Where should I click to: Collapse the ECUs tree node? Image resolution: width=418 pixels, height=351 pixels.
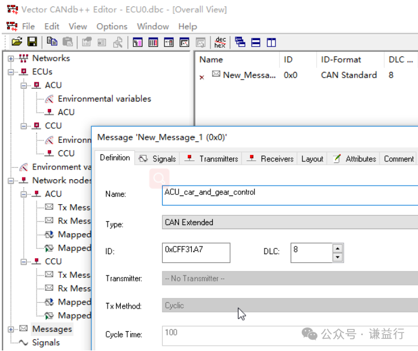tap(10, 72)
